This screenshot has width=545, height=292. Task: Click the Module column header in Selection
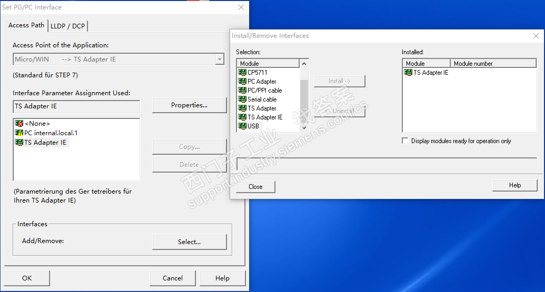(x=268, y=64)
